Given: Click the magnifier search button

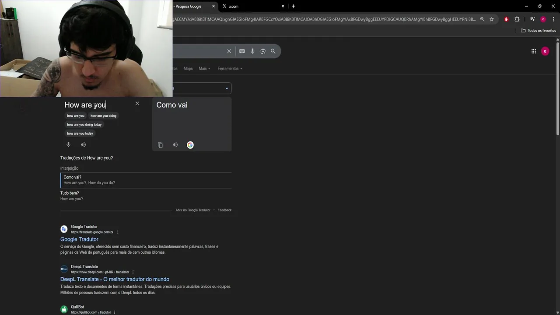Looking at the screenshot, I should (273, 51).
